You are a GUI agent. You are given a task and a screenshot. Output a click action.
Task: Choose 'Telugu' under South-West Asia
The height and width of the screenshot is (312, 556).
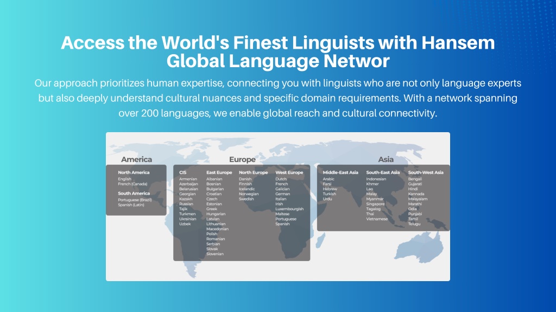414,224
